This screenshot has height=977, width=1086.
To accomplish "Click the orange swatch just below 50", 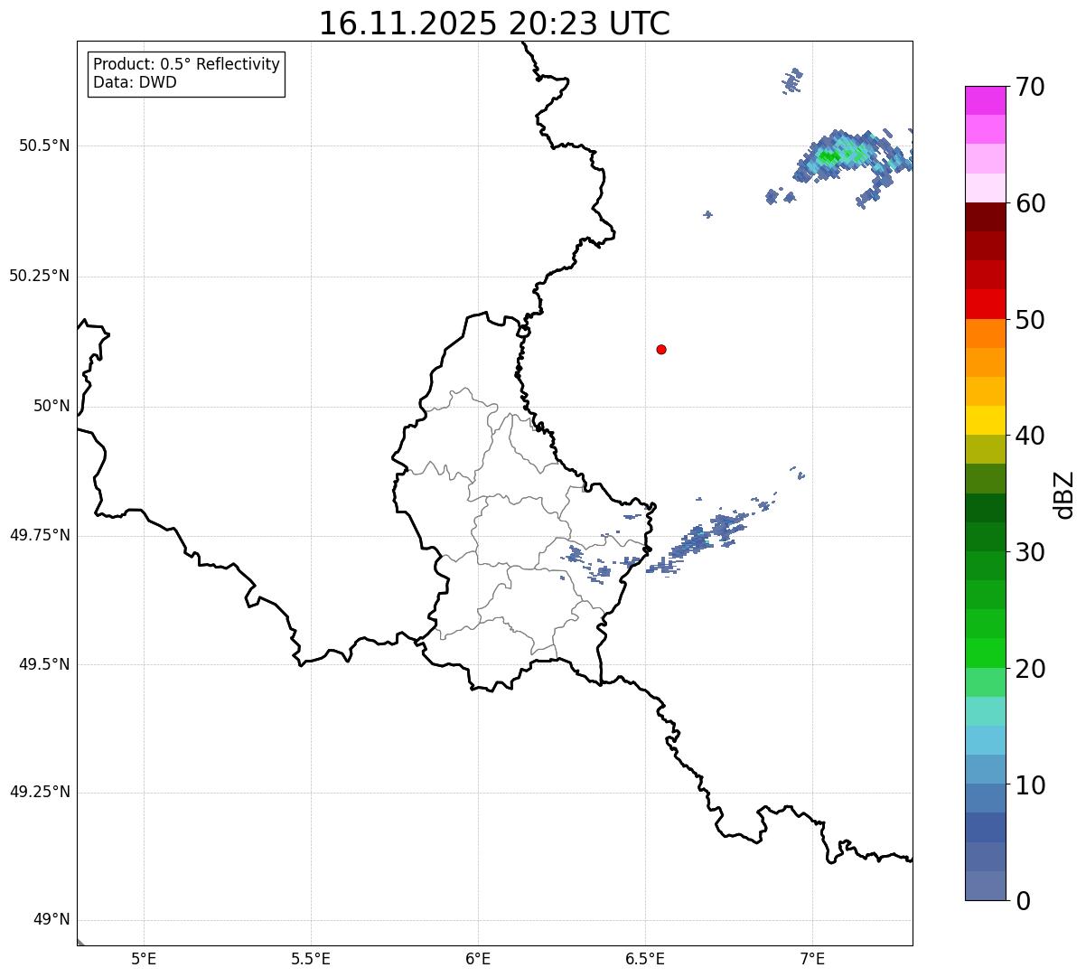I will pos(986,333).
